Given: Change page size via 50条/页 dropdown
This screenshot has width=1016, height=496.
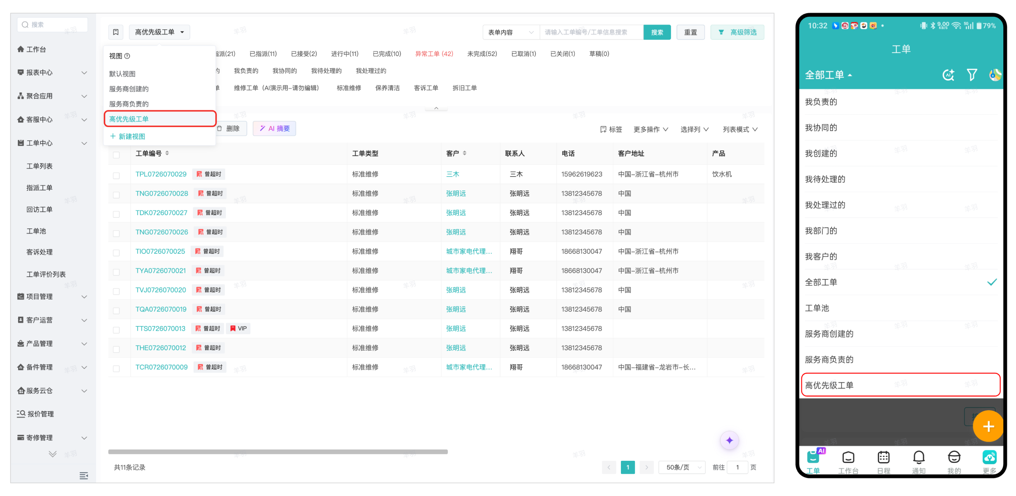Looking at the screenshot, I should click(682, 467).
